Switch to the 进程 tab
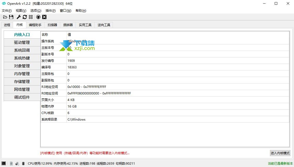 tap(7, 25)
